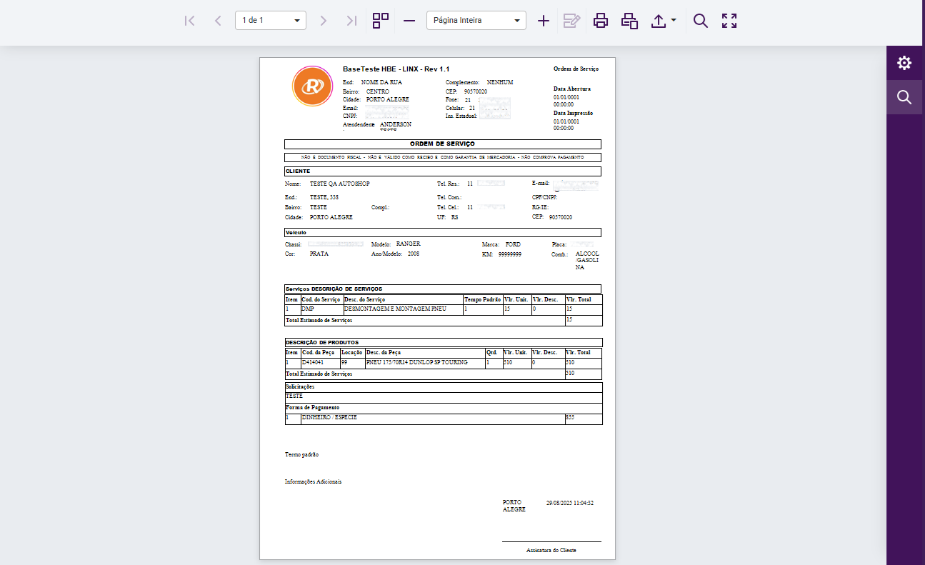Go to the first page
The height and width of the screenshot is (565, 925).
pyautogui.click(x=189, y=21)
